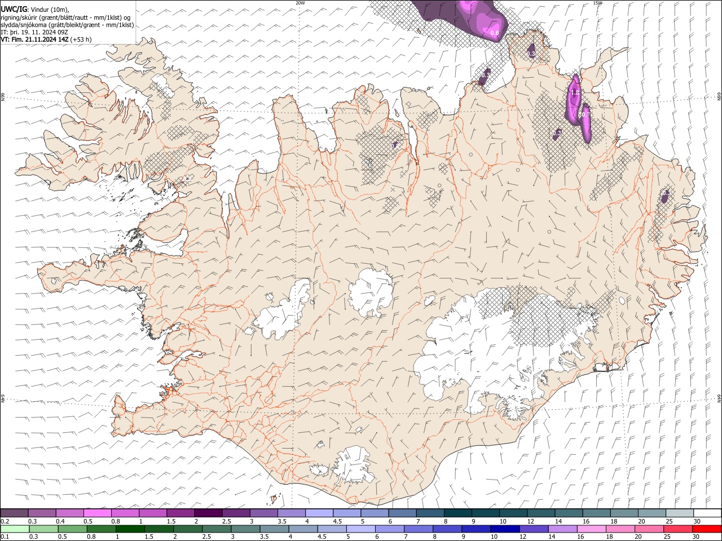Click the teal snow swatch starting at 12
The height and width of the screenshot is (541, 722).
point(540,513)
